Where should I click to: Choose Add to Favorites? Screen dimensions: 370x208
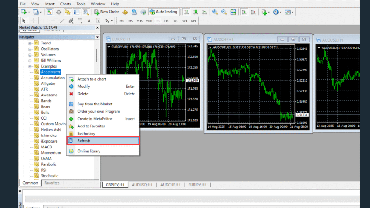coord(103,126)
